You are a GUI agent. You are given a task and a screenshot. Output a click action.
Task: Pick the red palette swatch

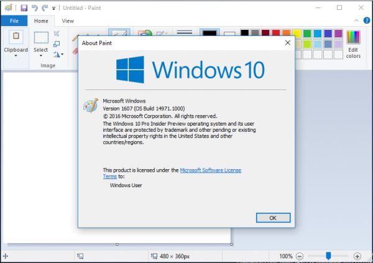[276, 34]
